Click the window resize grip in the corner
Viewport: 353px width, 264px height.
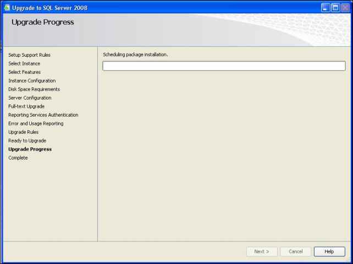(x=349, y=260)
